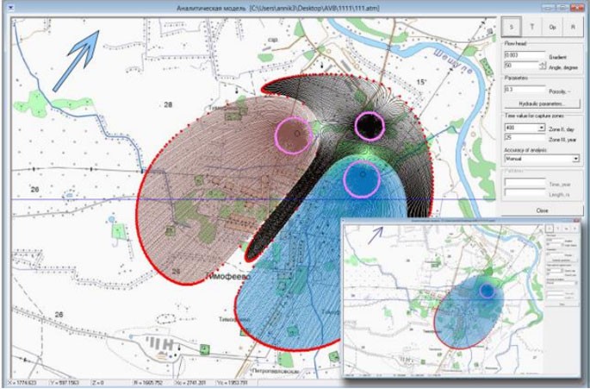Select the S mode button
The image size is (590, 389).
(x=512, y=27)
